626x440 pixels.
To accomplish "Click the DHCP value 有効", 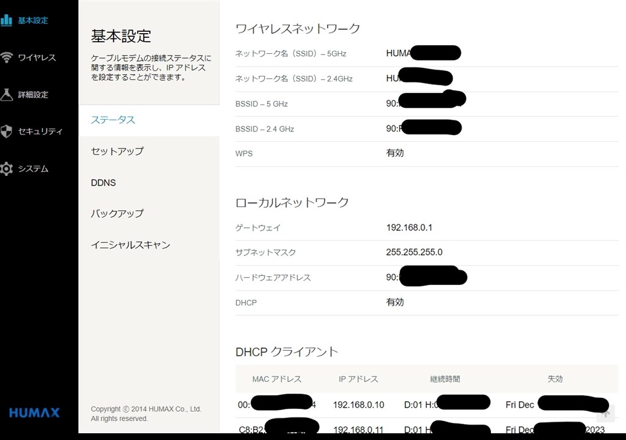I will pos(395,302).
